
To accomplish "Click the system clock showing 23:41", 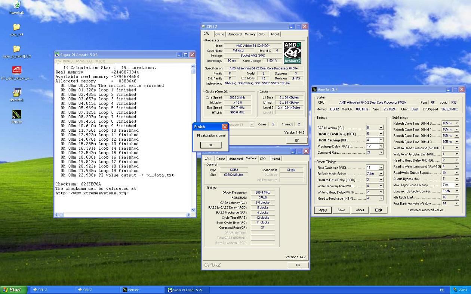I will click(x=463, y=290).
